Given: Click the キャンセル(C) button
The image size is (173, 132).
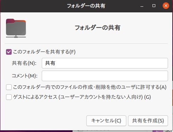Looking at the screenshot, I should pyautogui.click(x=106, y=121).
